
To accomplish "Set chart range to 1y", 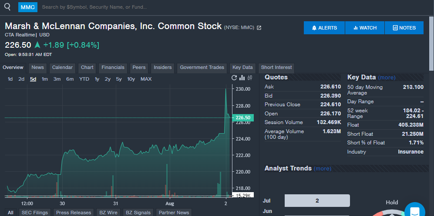I will [x=97, y=79].
